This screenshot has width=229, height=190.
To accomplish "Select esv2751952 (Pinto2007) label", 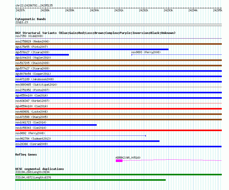I will 32,90.
